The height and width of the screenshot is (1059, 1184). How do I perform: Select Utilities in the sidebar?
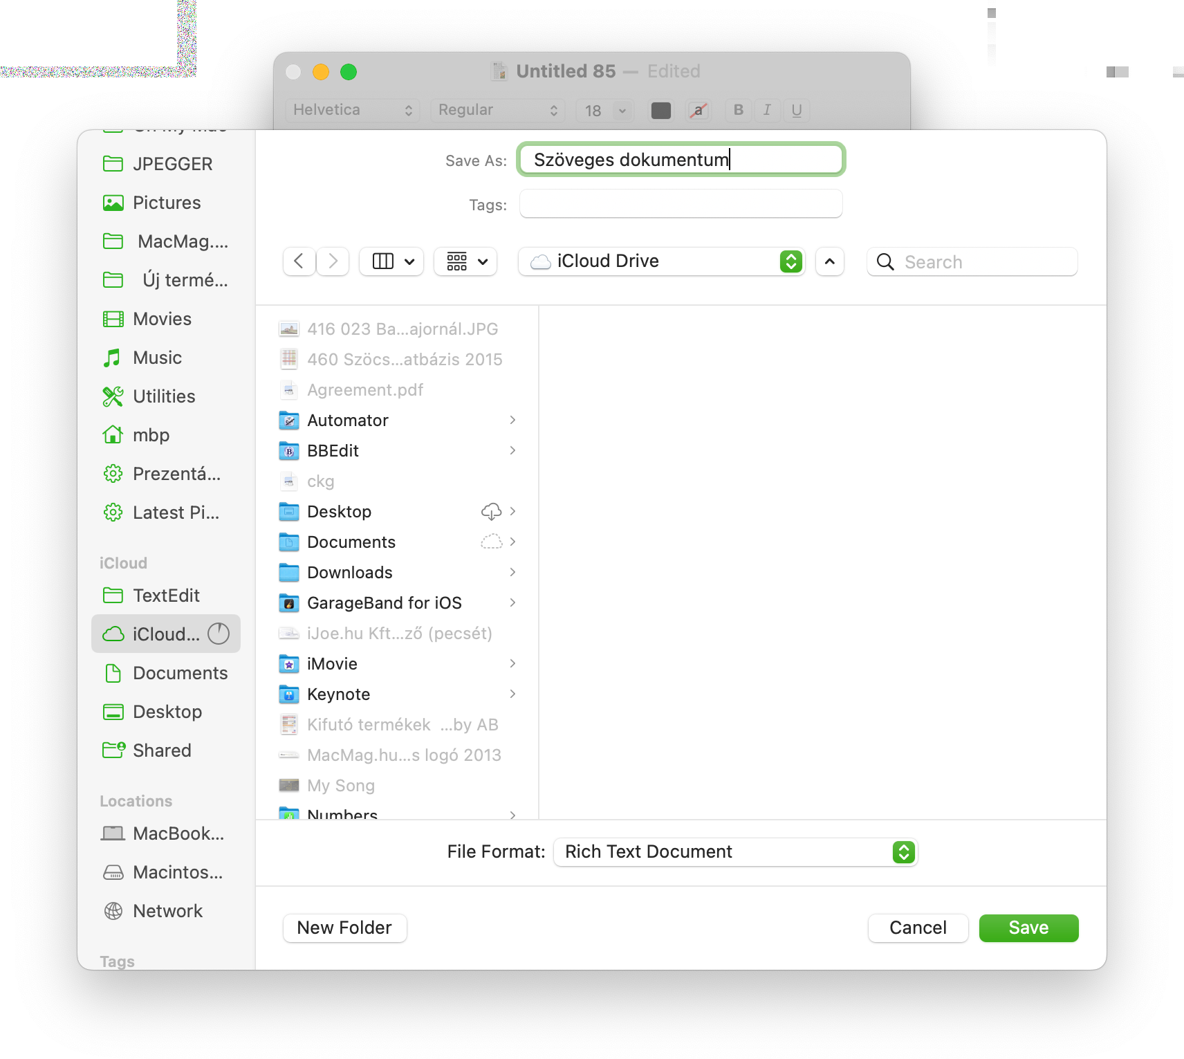(166, 396)
